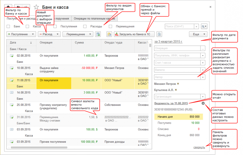This screenshot has width=243, height=155.
Task: Enable the Банк checkbox filter
Action: (9, 27)
